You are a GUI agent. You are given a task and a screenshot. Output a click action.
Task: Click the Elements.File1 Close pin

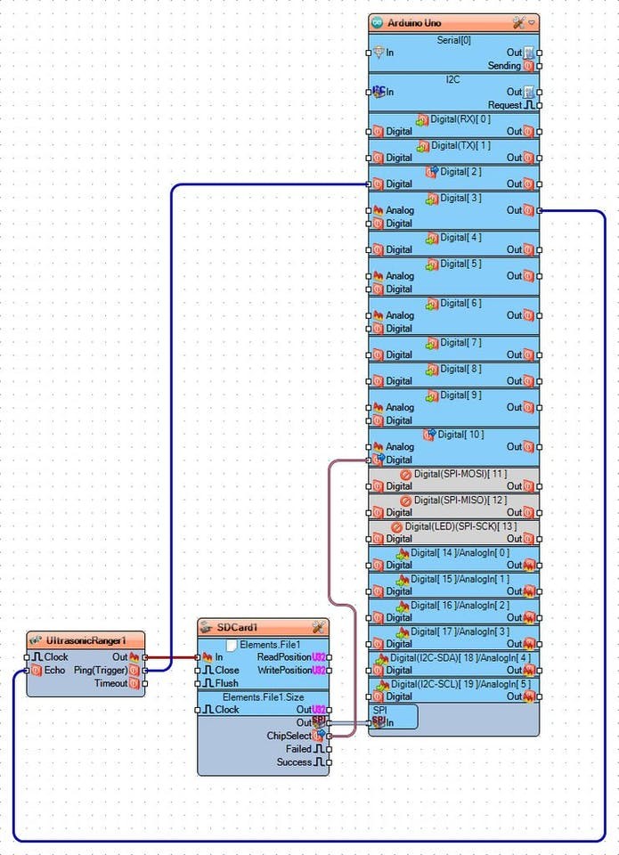208,670
